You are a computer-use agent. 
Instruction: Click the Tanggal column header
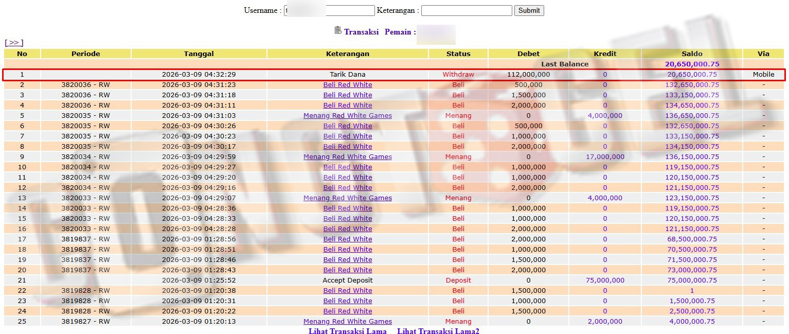(x=199, y=54)
